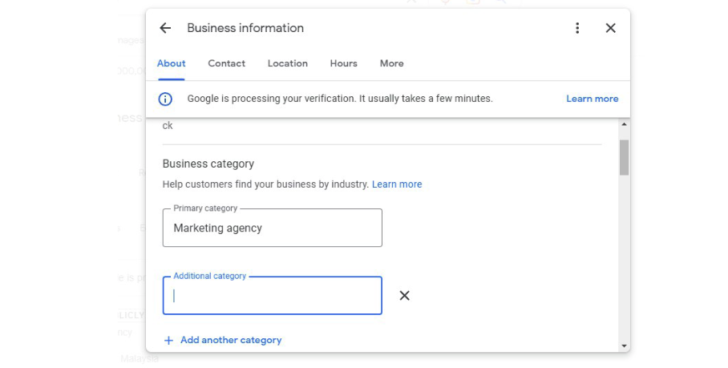Open Learn more link under Business category
This screenshot has width=728, height=368.
397,184
